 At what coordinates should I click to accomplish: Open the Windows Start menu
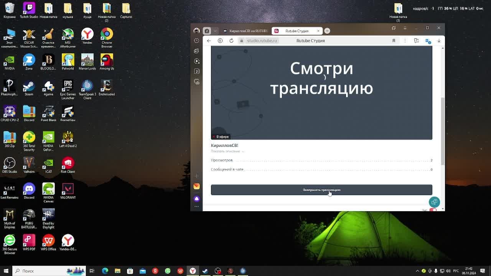(x=6, y=271)
